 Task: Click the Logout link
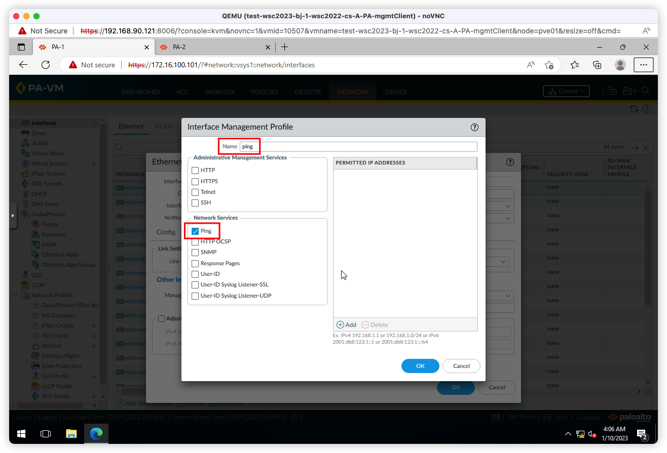[x=47, y=417]
